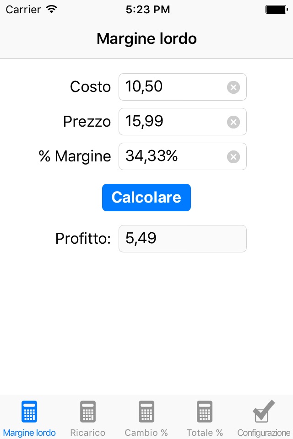
Task: Tap the Profitto result field
Action: coord(182,239)
